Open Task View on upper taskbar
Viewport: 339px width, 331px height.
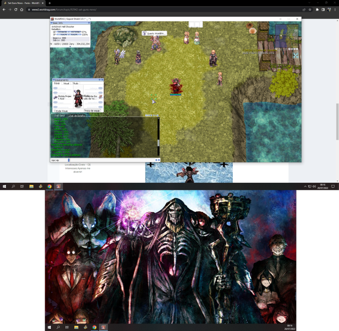[22, 186]
